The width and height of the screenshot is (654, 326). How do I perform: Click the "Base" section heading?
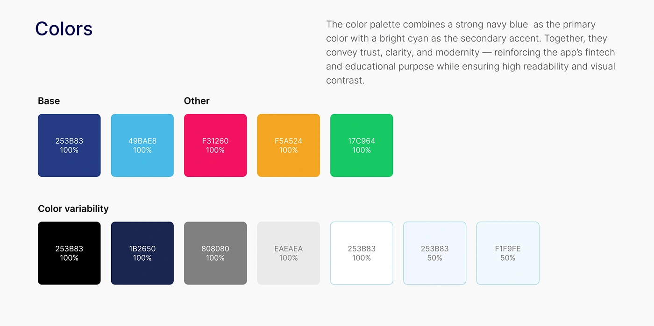pyautogui.click(x=49, y=101)
